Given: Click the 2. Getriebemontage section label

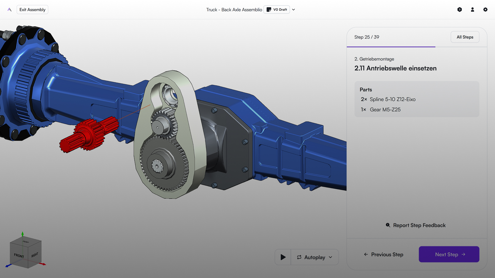Looking at the screenshot, I should coord(374,59).
